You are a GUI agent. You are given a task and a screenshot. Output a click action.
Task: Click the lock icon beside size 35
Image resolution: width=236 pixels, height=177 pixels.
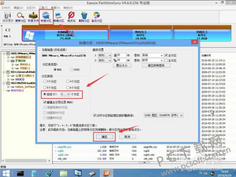115,60
